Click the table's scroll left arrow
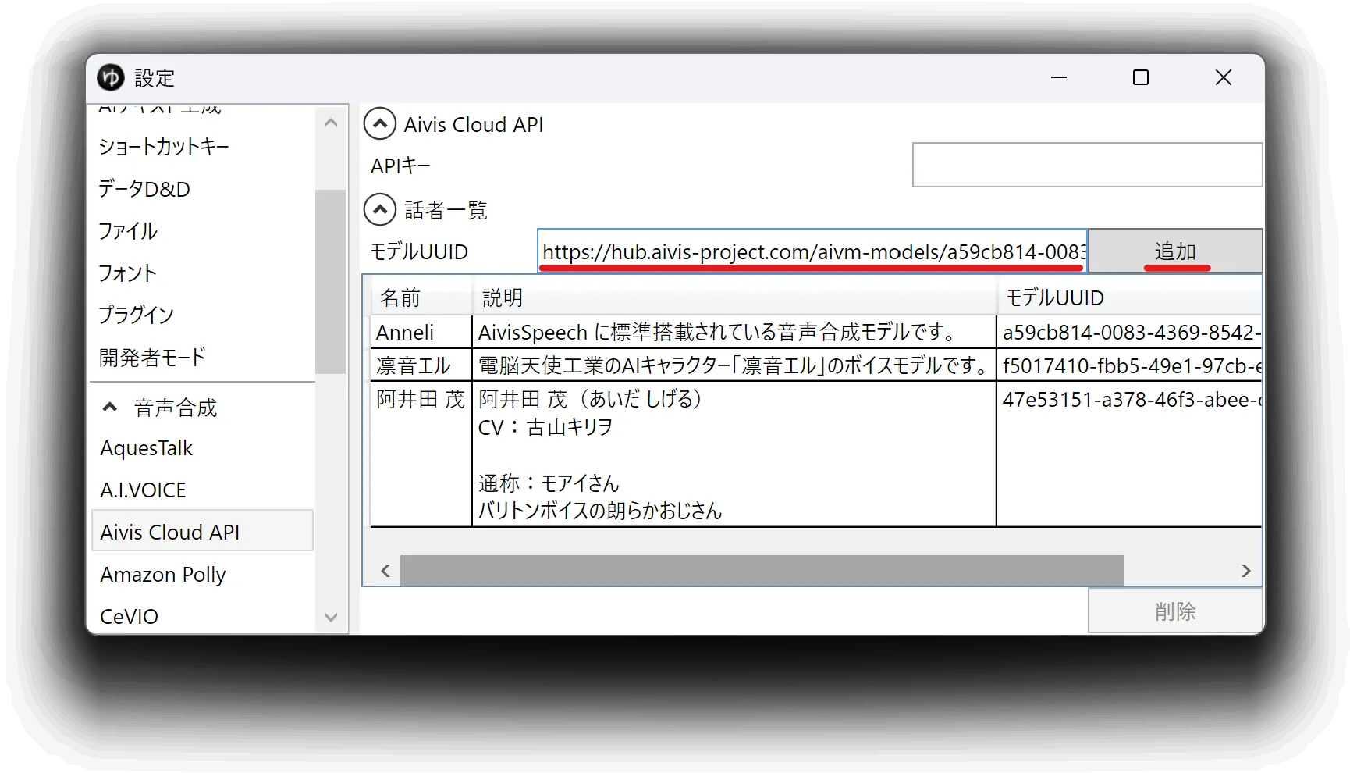 pyautogui.click(x=385, y=571)
